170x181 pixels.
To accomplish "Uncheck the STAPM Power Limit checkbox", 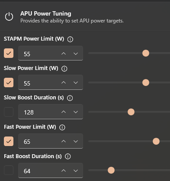I will [9, 53].
